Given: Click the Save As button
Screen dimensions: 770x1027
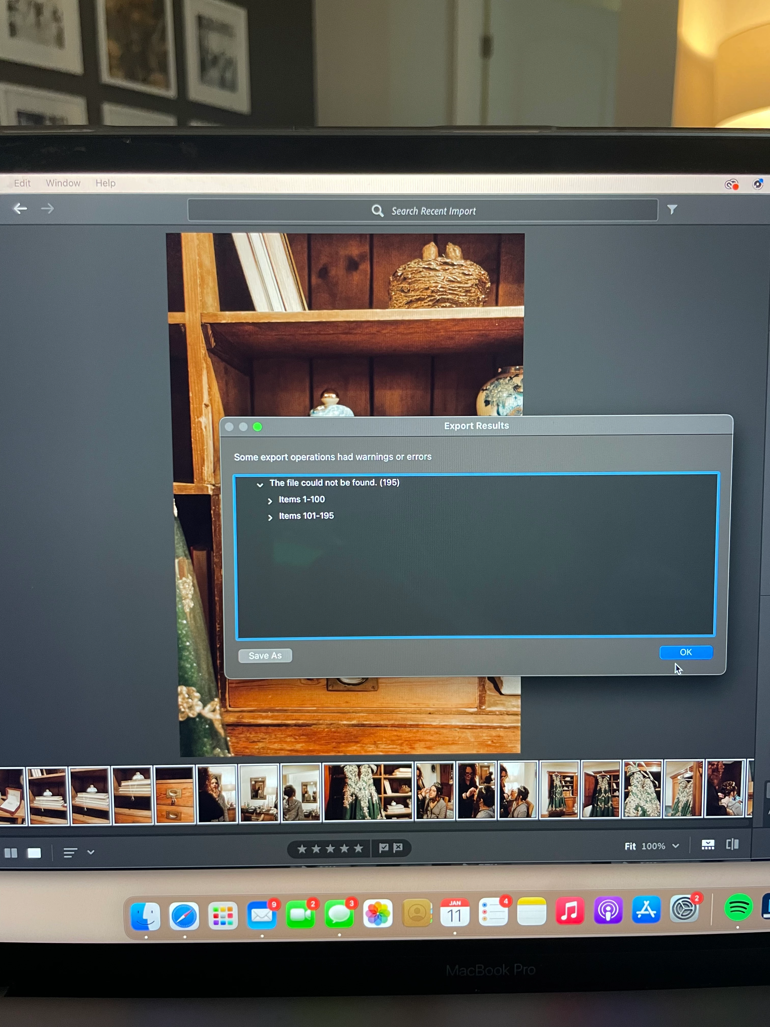Looking at the screenshot, I should 265,656.
